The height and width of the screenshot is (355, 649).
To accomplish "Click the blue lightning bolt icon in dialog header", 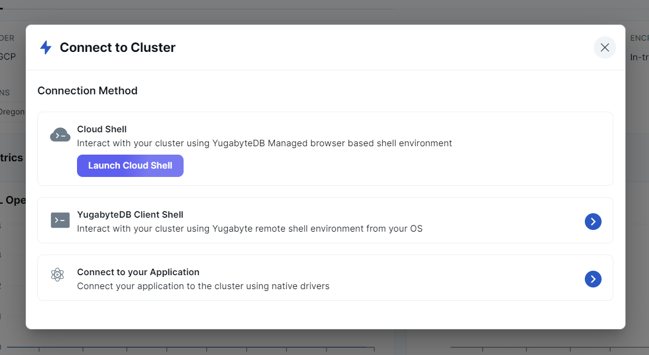I will point(46,47).
